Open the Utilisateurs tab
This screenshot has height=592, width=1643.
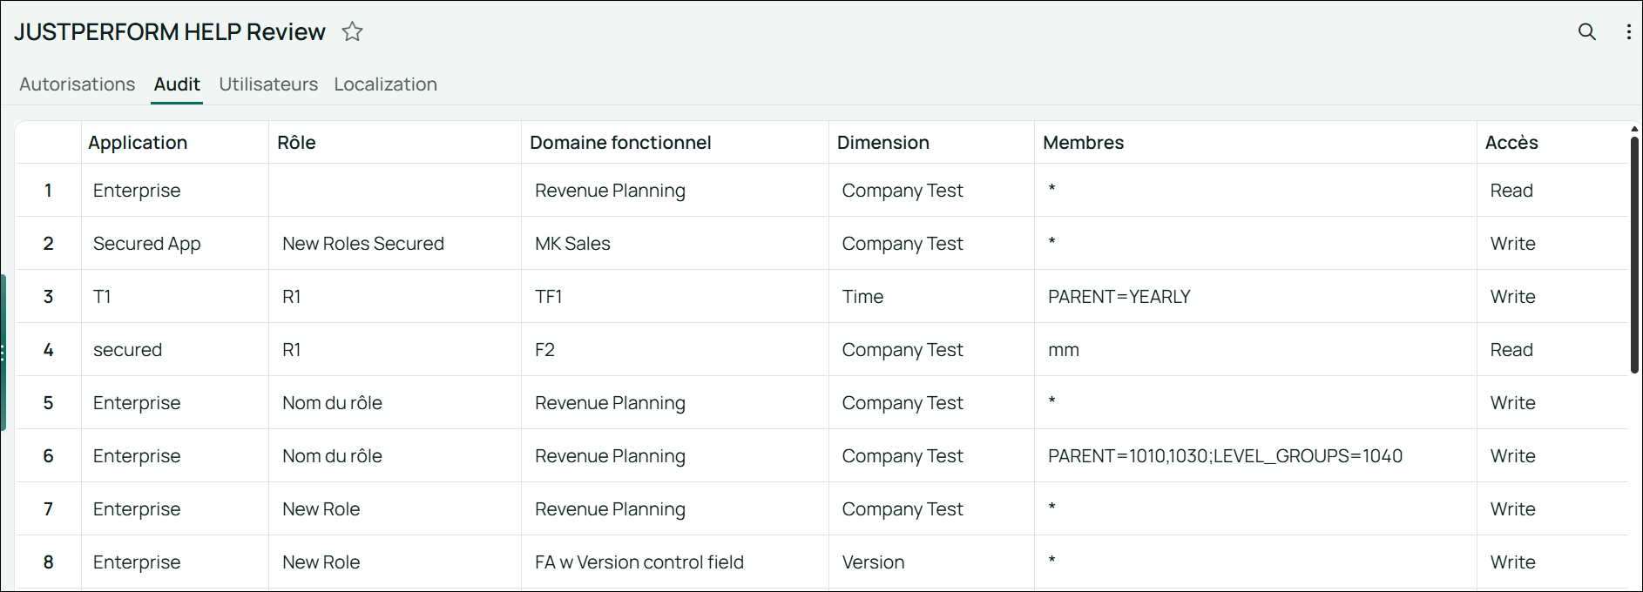coord(268,84)
